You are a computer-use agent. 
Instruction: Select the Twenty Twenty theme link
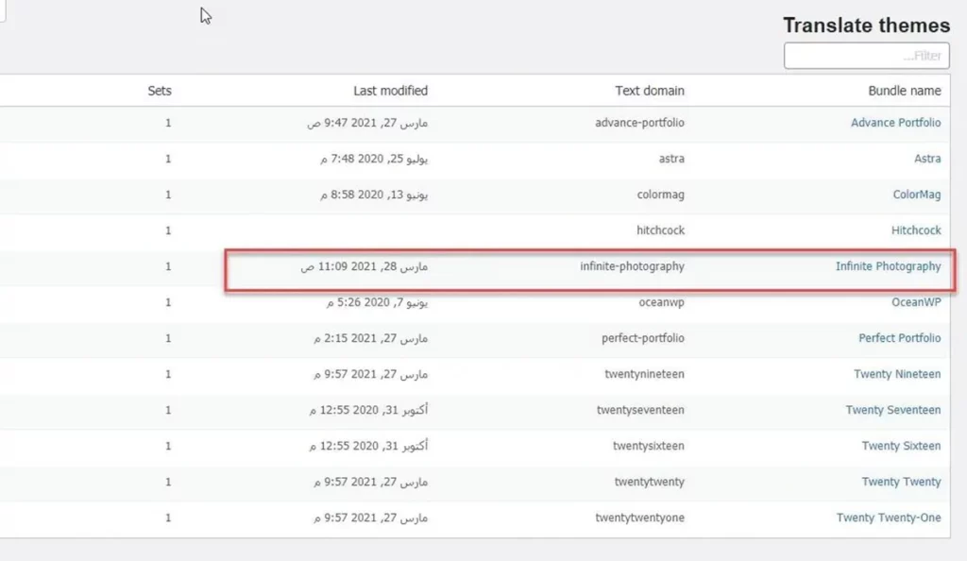[901, 482]
